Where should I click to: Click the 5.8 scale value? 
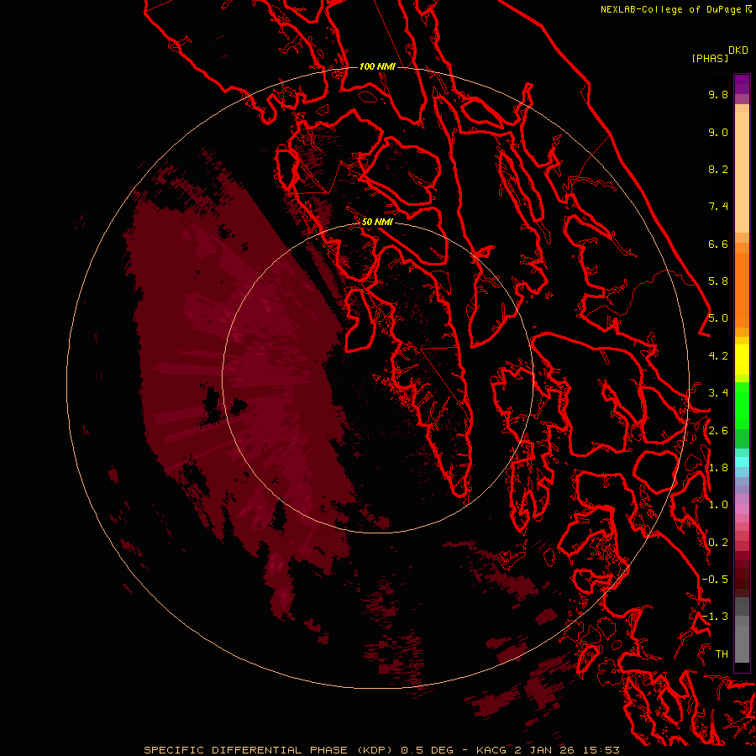point(718,281)
